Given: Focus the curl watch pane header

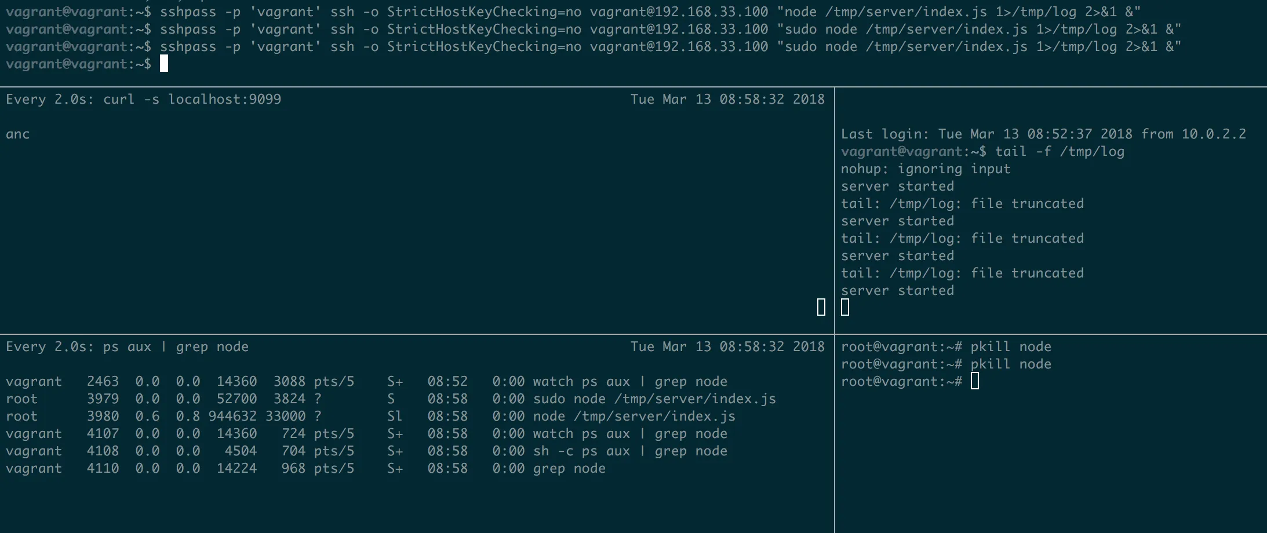Looking at the screenshot, I should (143, 100).
